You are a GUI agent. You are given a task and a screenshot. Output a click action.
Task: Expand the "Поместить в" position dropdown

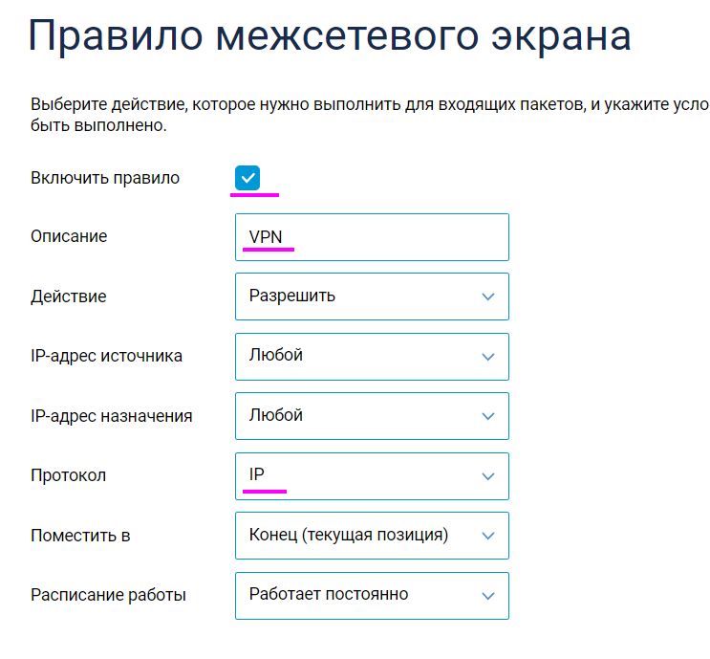pos(372,536)
